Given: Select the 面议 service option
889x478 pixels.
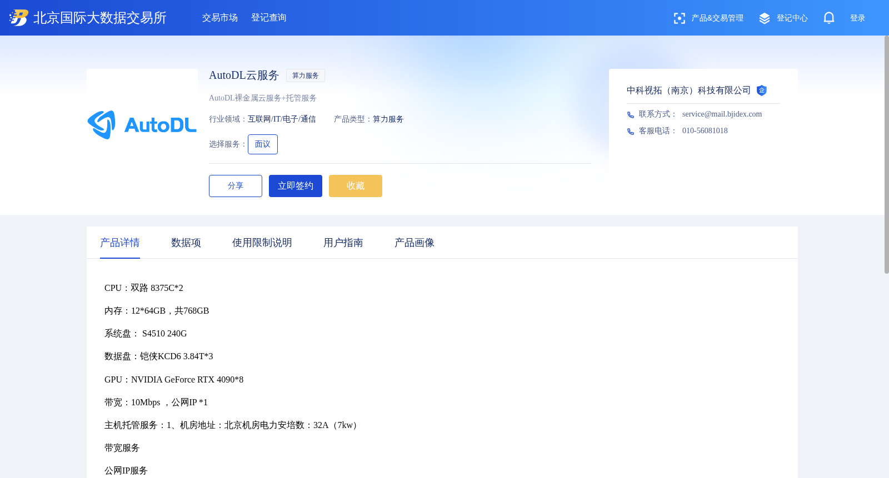Looking at the screenshot, I should 263,144.
